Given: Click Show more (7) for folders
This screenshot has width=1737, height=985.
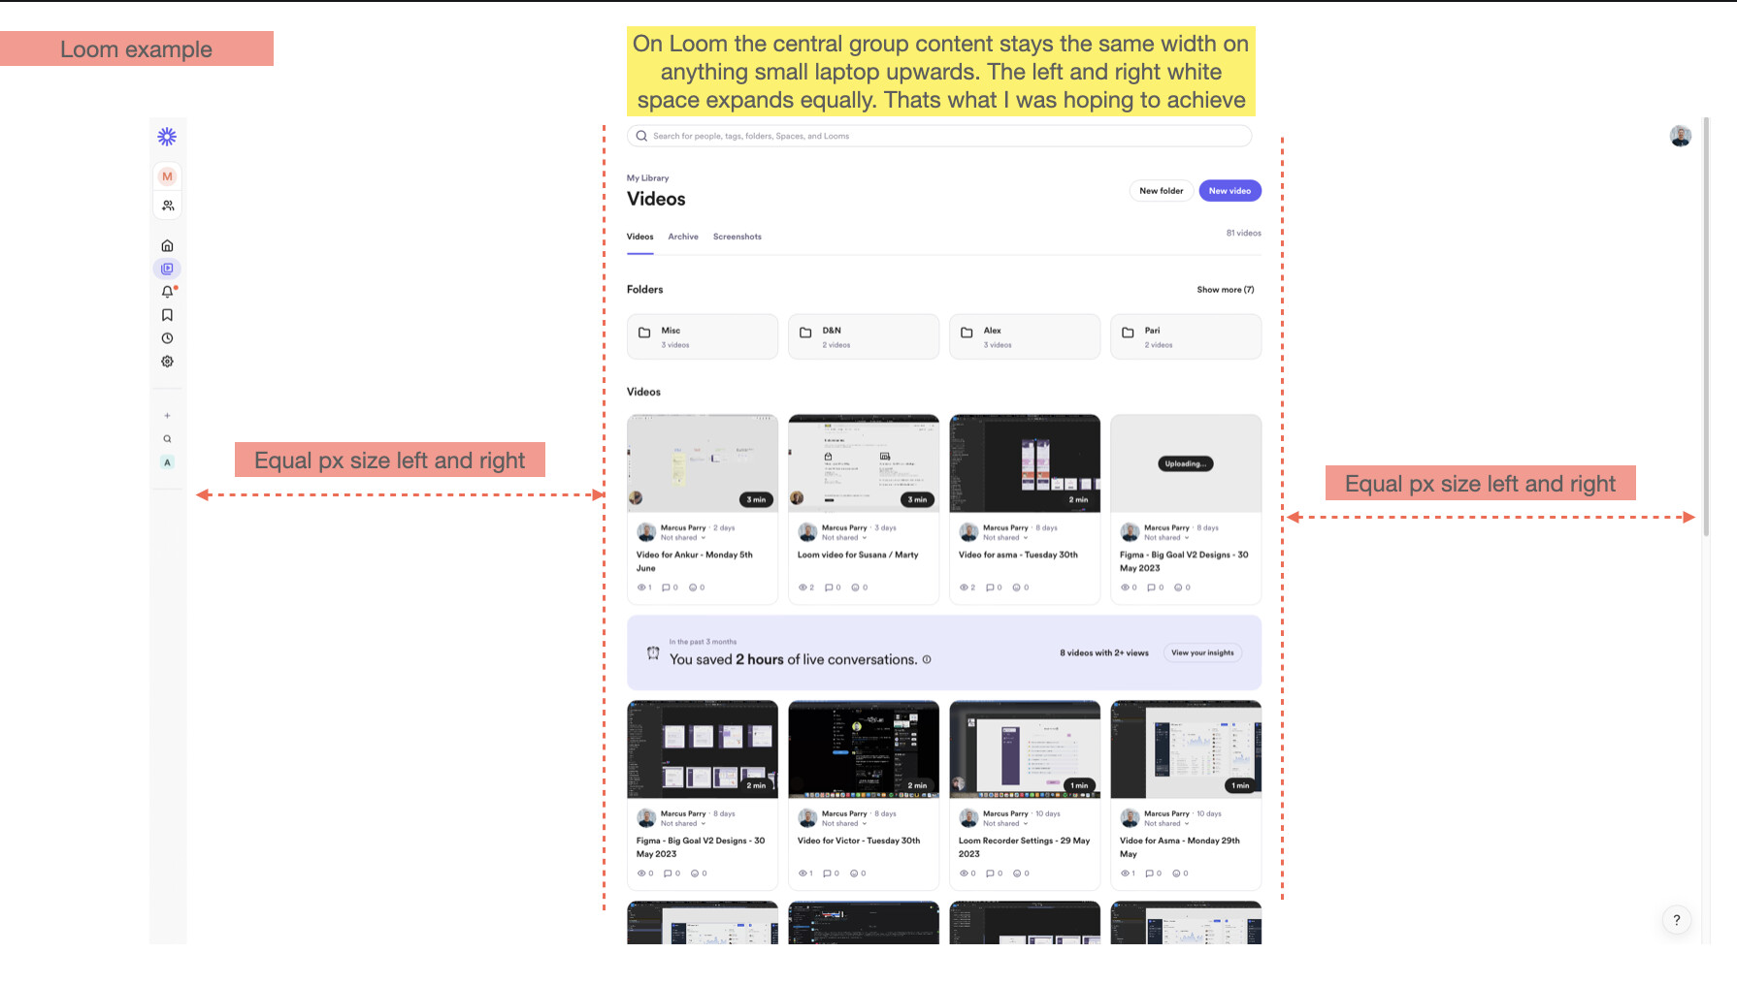Looking at the screenshot, I should pos(1226,289).
